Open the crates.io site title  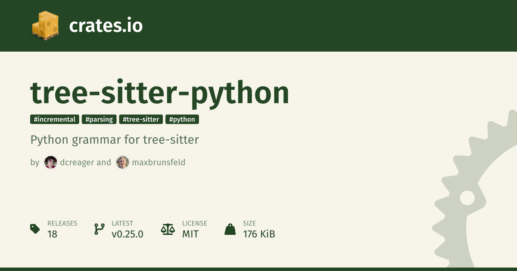point(106,26)
